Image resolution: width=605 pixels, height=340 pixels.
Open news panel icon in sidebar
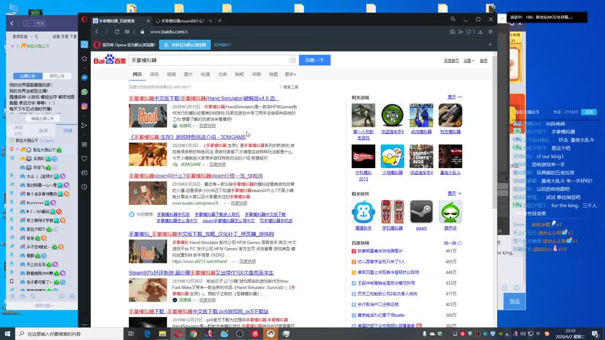click(x=84, y=172)
